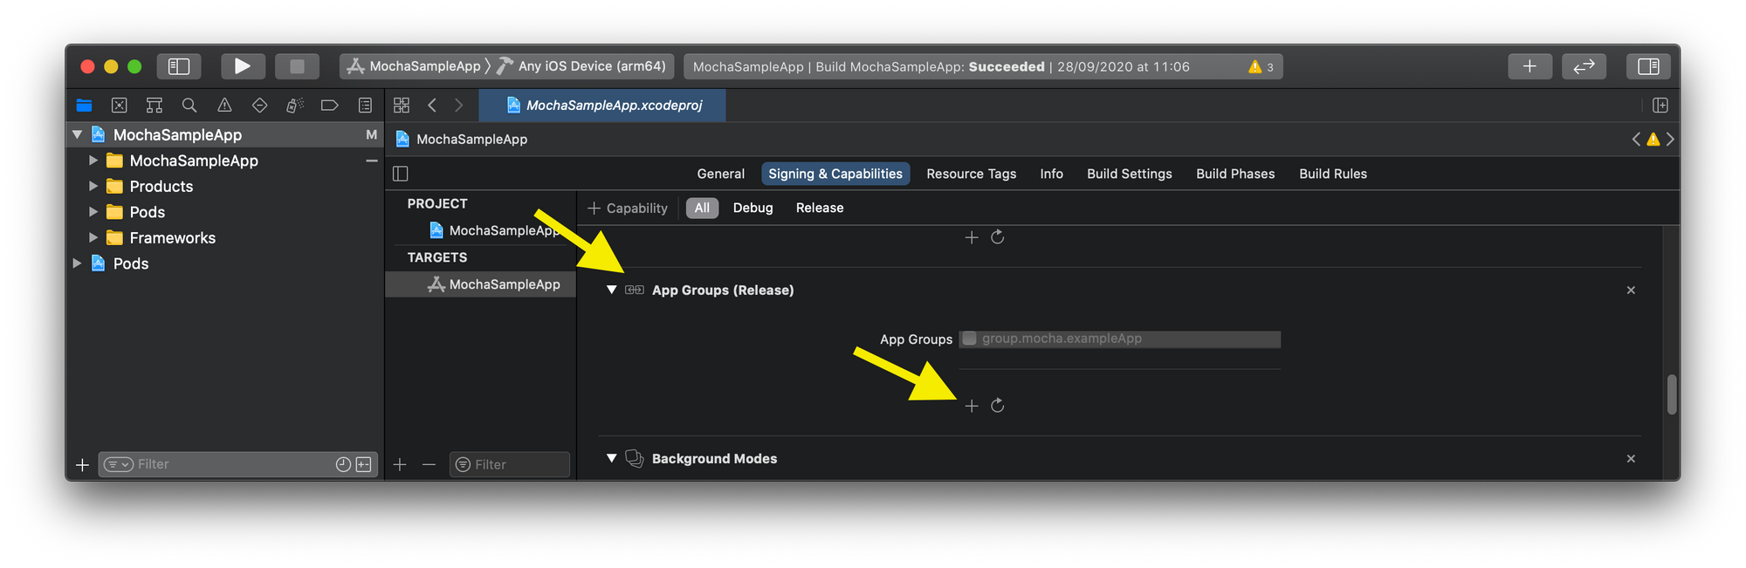1746x568 pixels.
Task: Open the code review arrows button
Action: [1584, 66]
